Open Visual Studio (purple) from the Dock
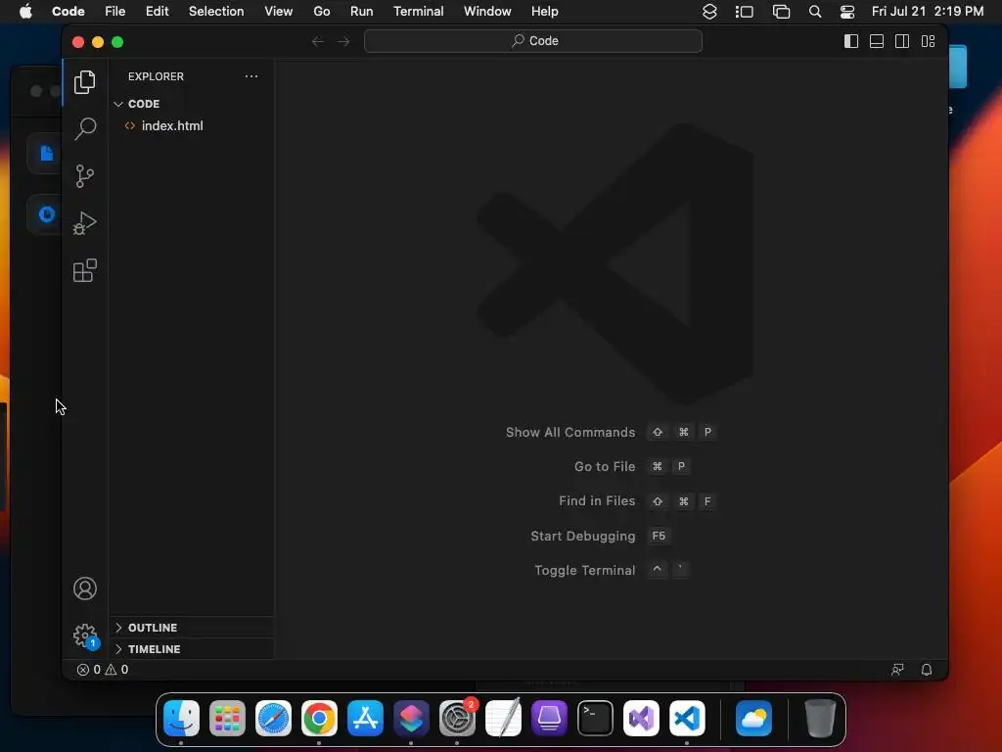 tap(642, 718)
